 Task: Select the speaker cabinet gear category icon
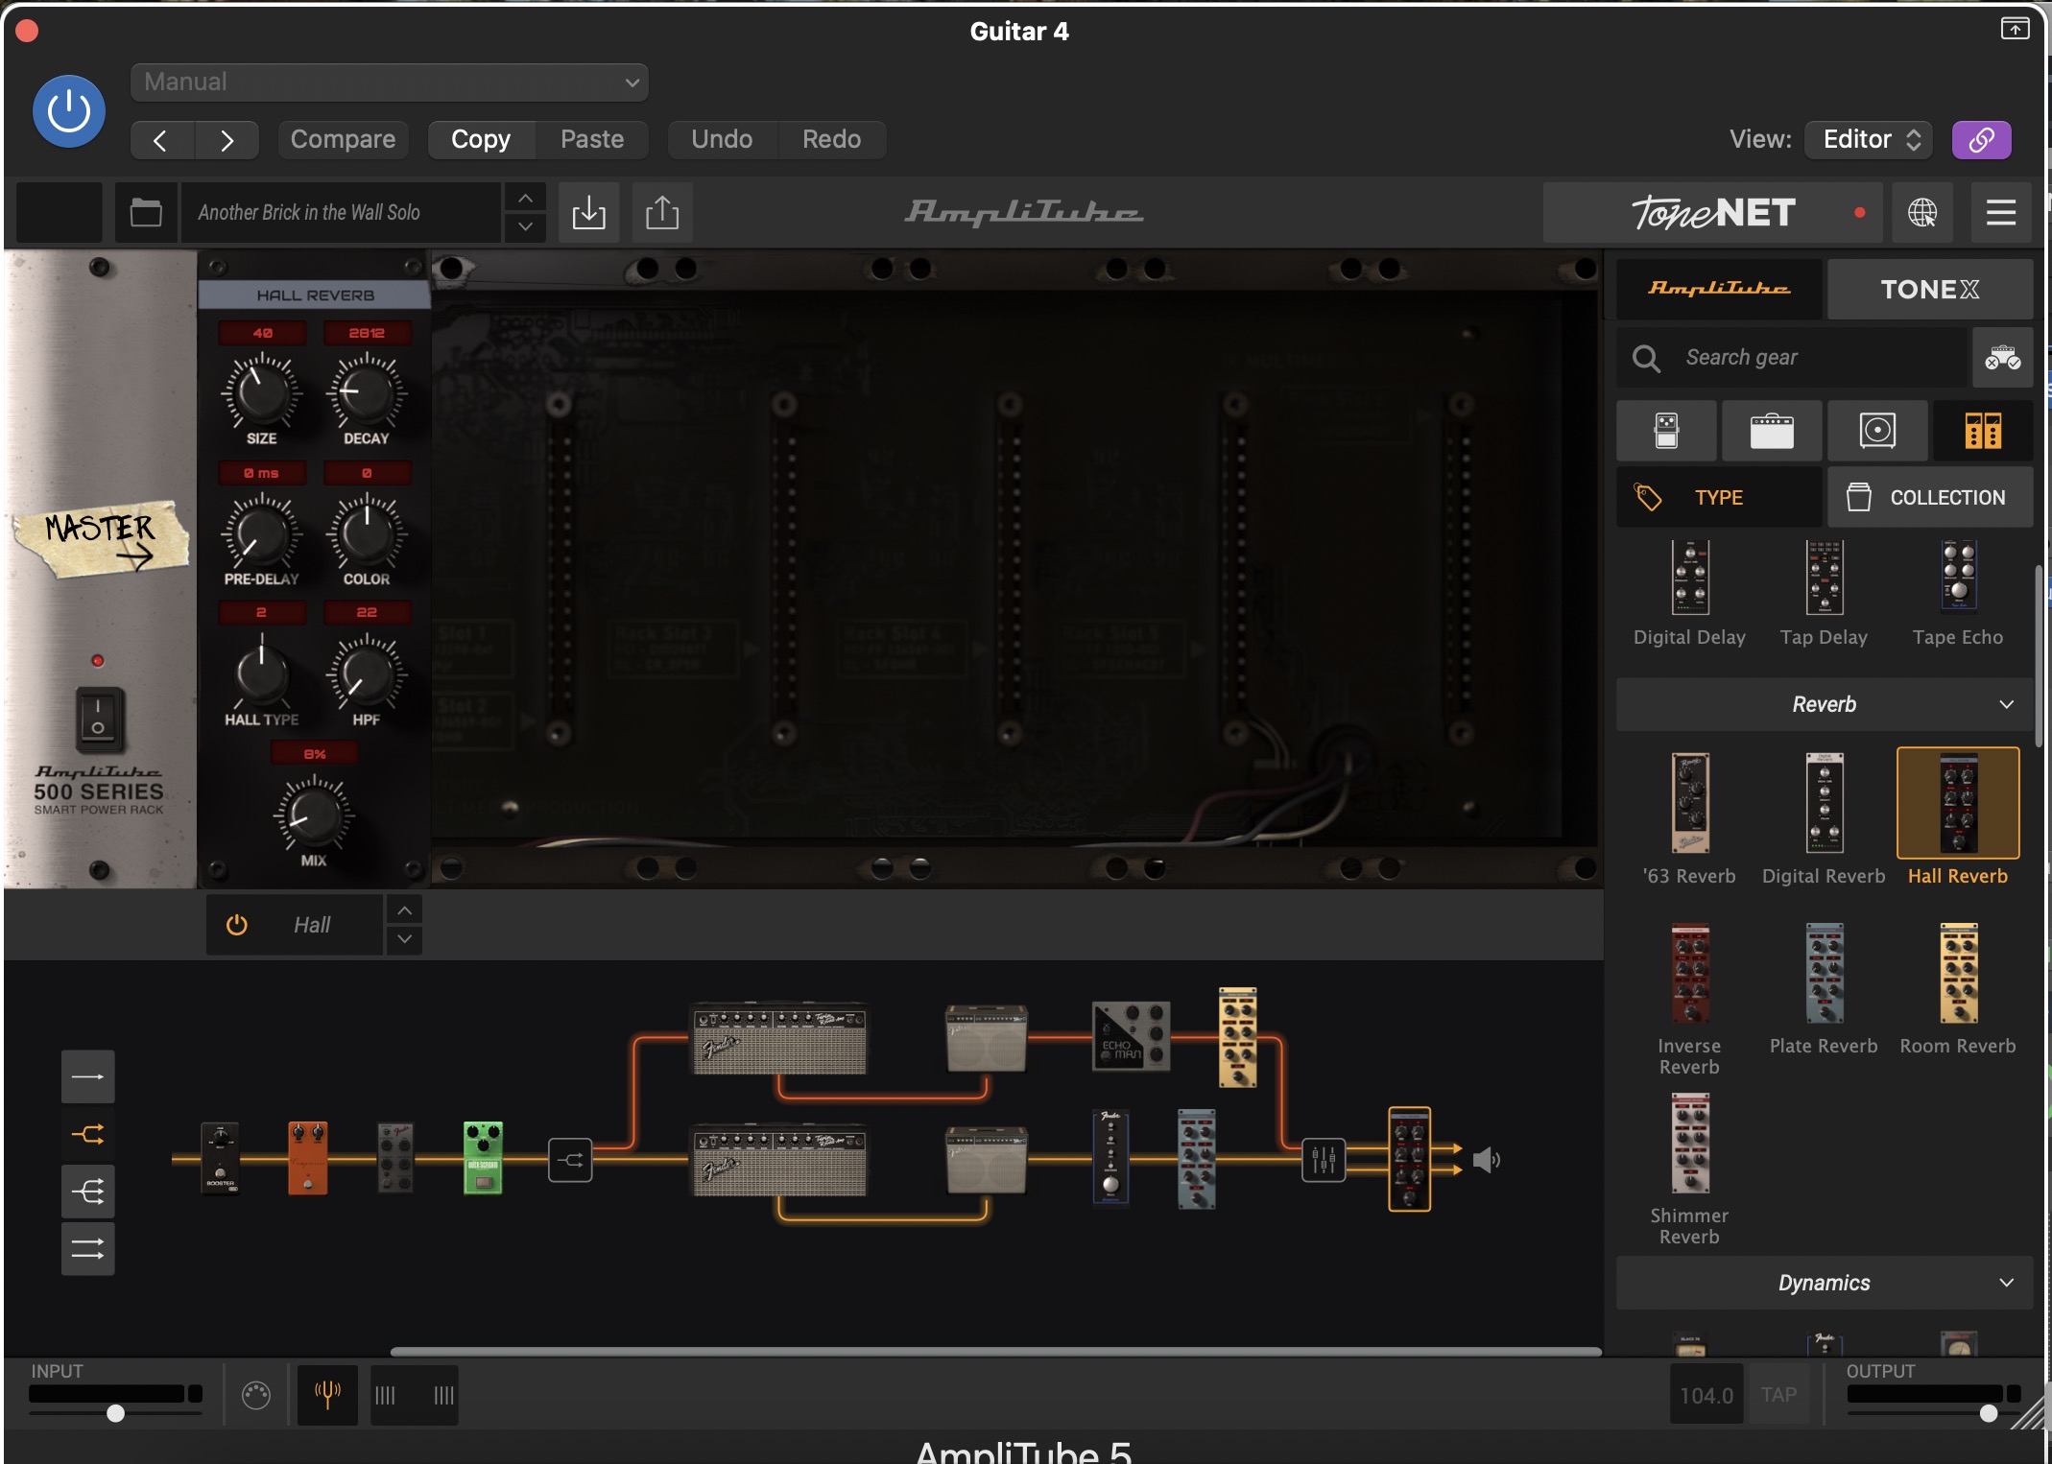1877,431
